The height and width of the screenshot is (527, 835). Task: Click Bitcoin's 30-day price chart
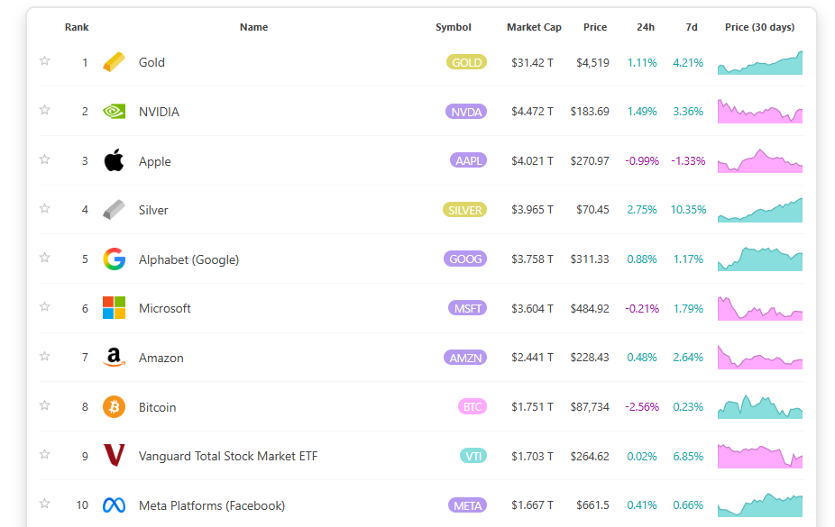tap(759, 406)
